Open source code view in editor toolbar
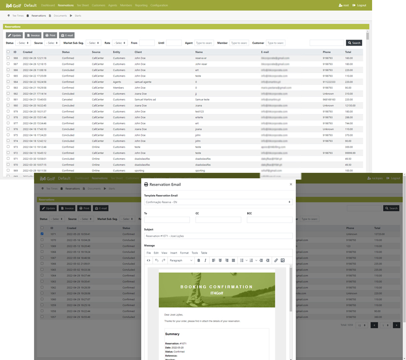The width and height of the screenshot is (406, 360). [149, 260]
